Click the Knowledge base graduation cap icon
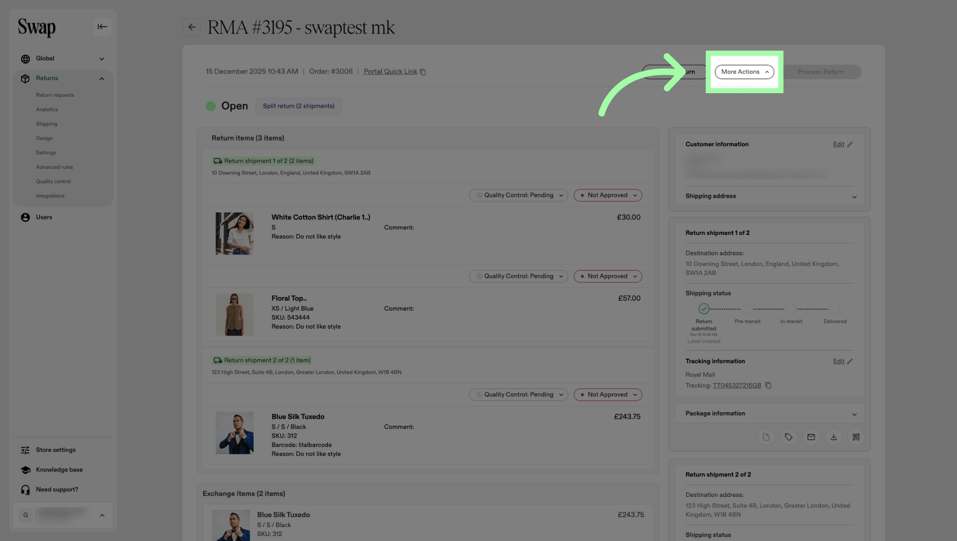 point(26,470)
